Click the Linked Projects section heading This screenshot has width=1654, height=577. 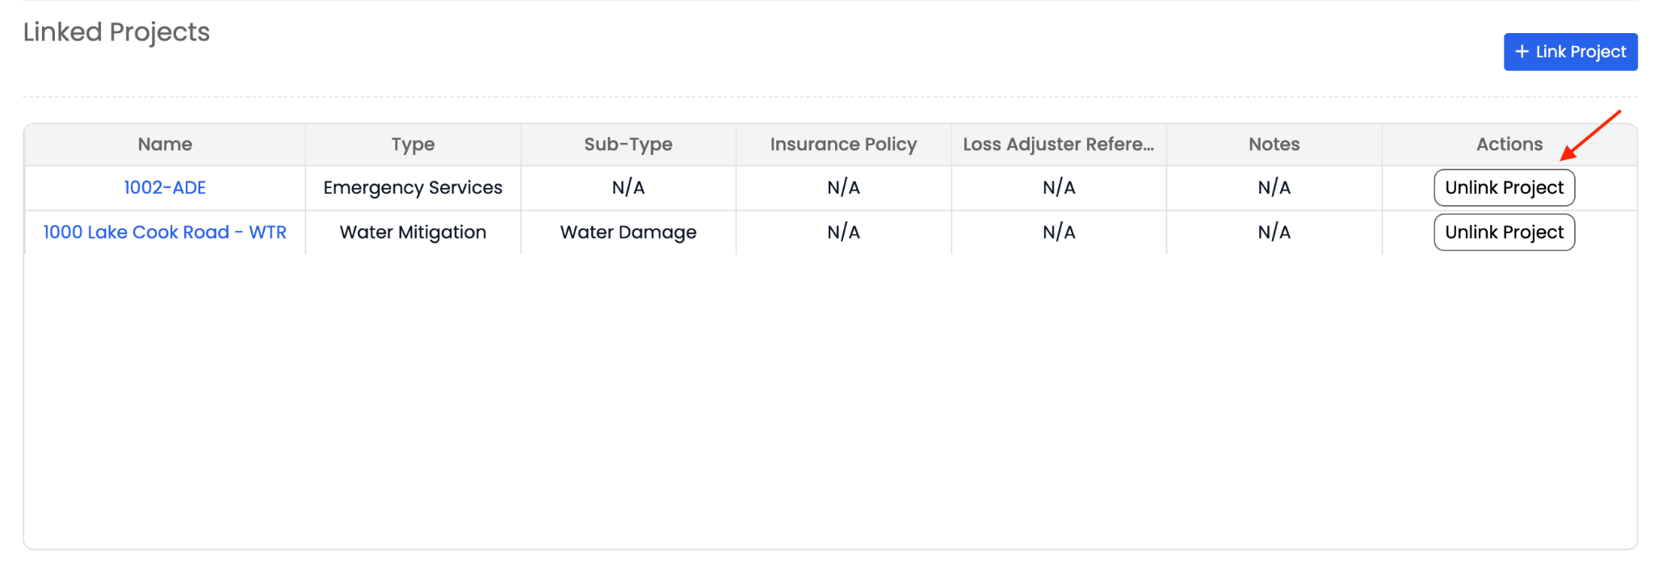[x=116, y=32]
